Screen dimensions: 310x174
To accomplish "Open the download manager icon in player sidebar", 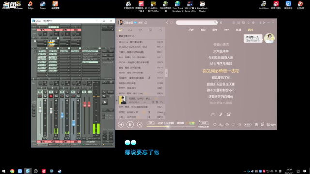I will [x=160, y=30].
